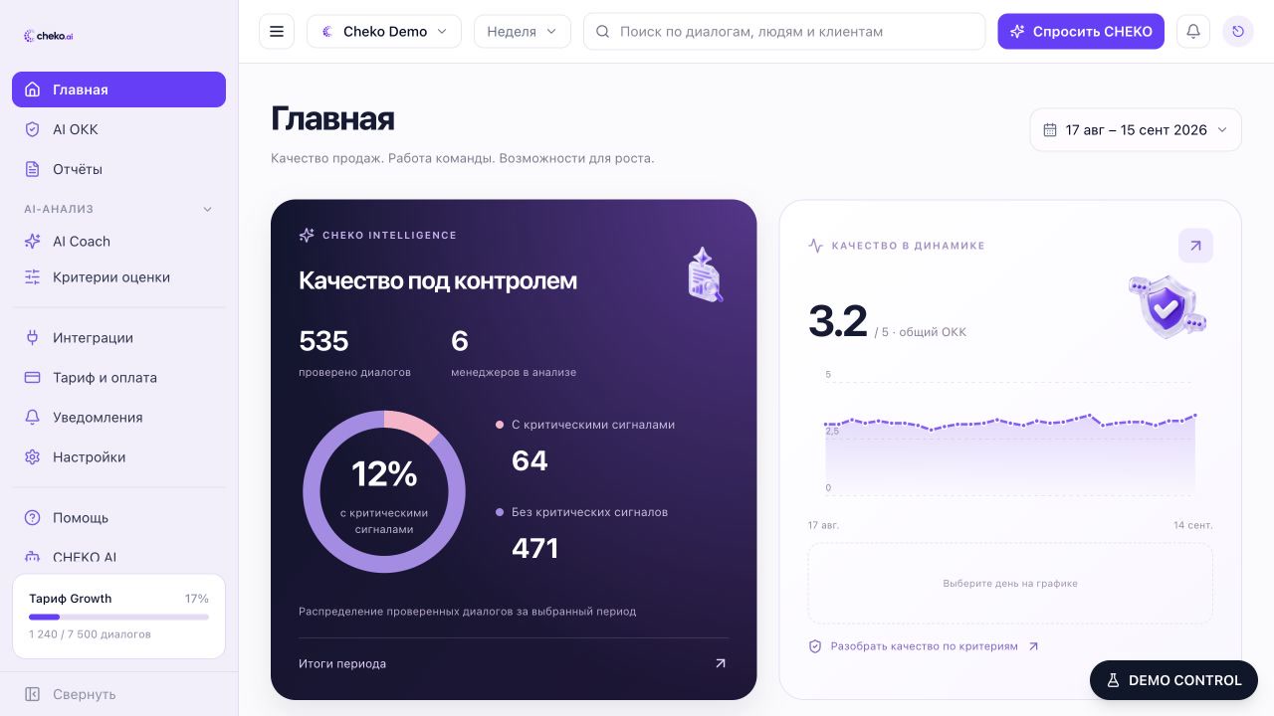This screenshot has height=716, width=1274.
Task: Open quality dynamics via arrow icon
Action: point(1195,246)
